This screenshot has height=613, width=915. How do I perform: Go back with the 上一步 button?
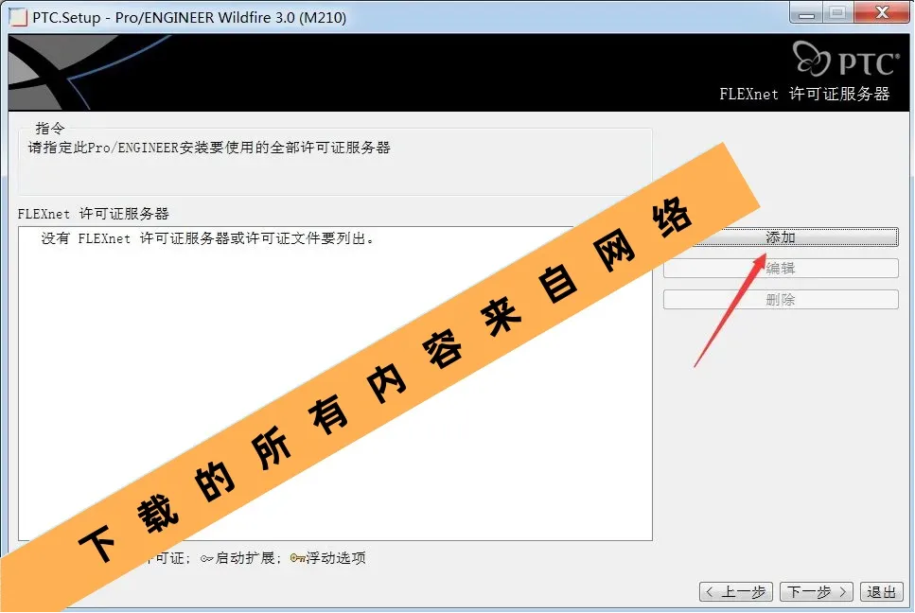click(736, 592)
